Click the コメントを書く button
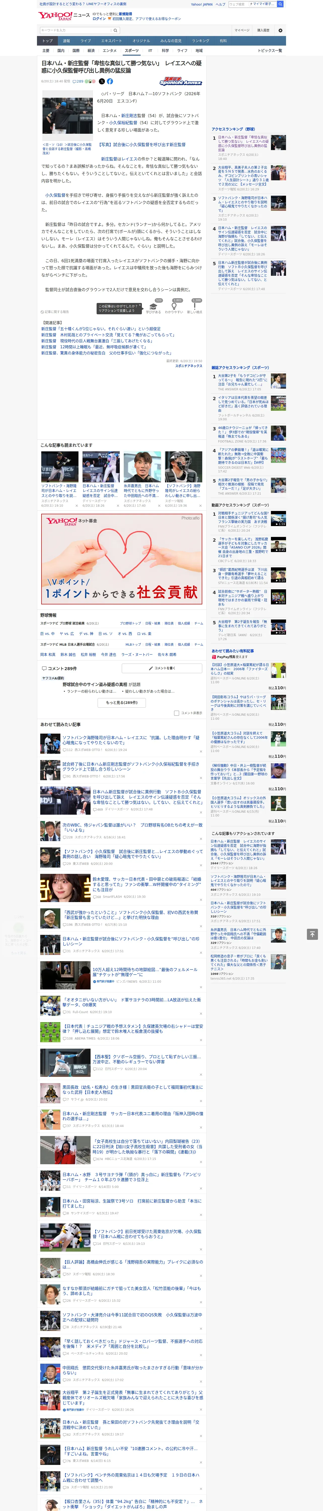This screenshot has height=1511, width=323. [162, 668]
